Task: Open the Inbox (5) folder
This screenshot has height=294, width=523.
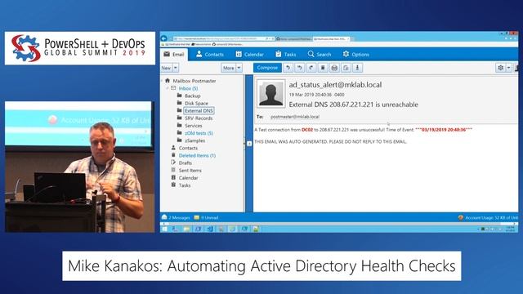Action: point(188,88)
